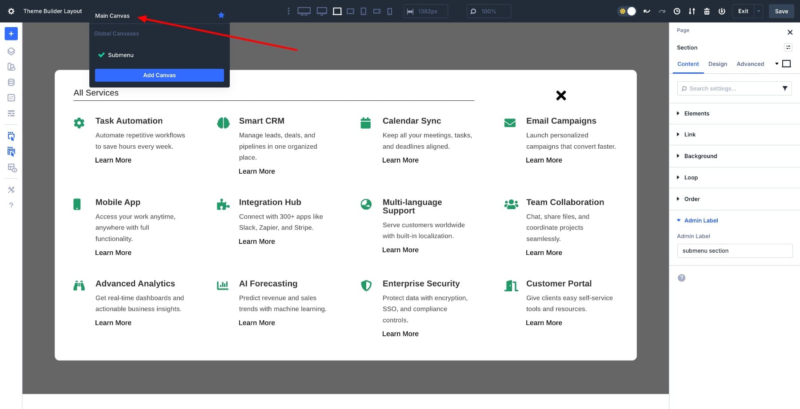The height and width of the screenshot is (409, 800).
Task: Expand the Elements settings group
Action: pyautogui.click(x=696, y=113)
